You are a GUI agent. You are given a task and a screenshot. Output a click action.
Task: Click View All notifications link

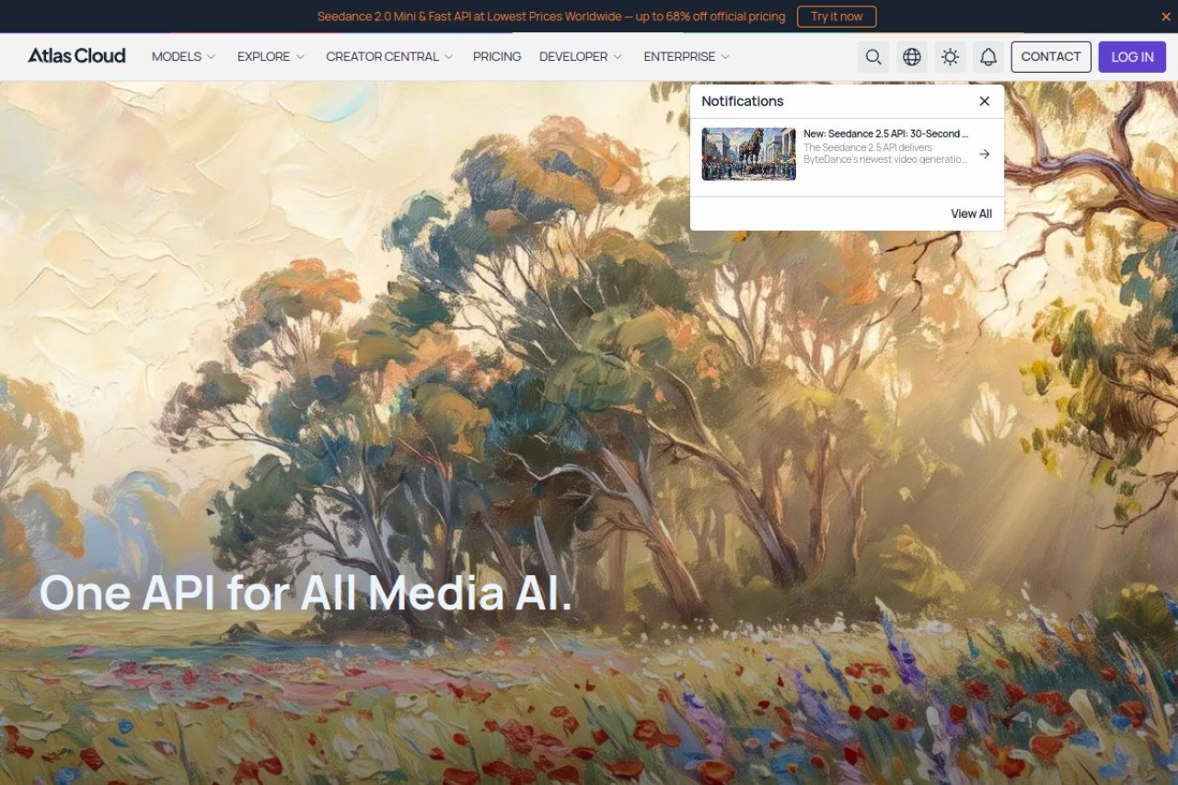pos(971,214)
